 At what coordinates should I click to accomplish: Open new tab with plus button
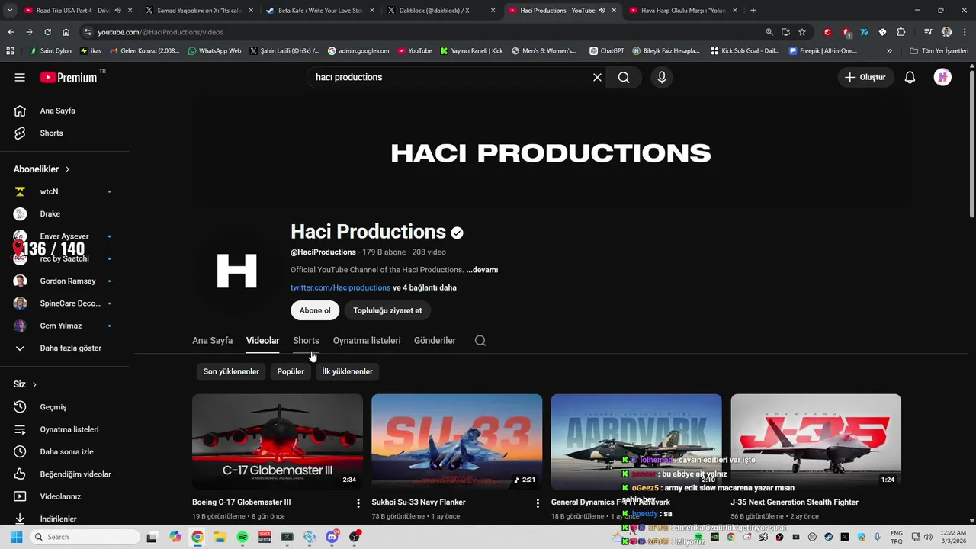click(753, 10)
